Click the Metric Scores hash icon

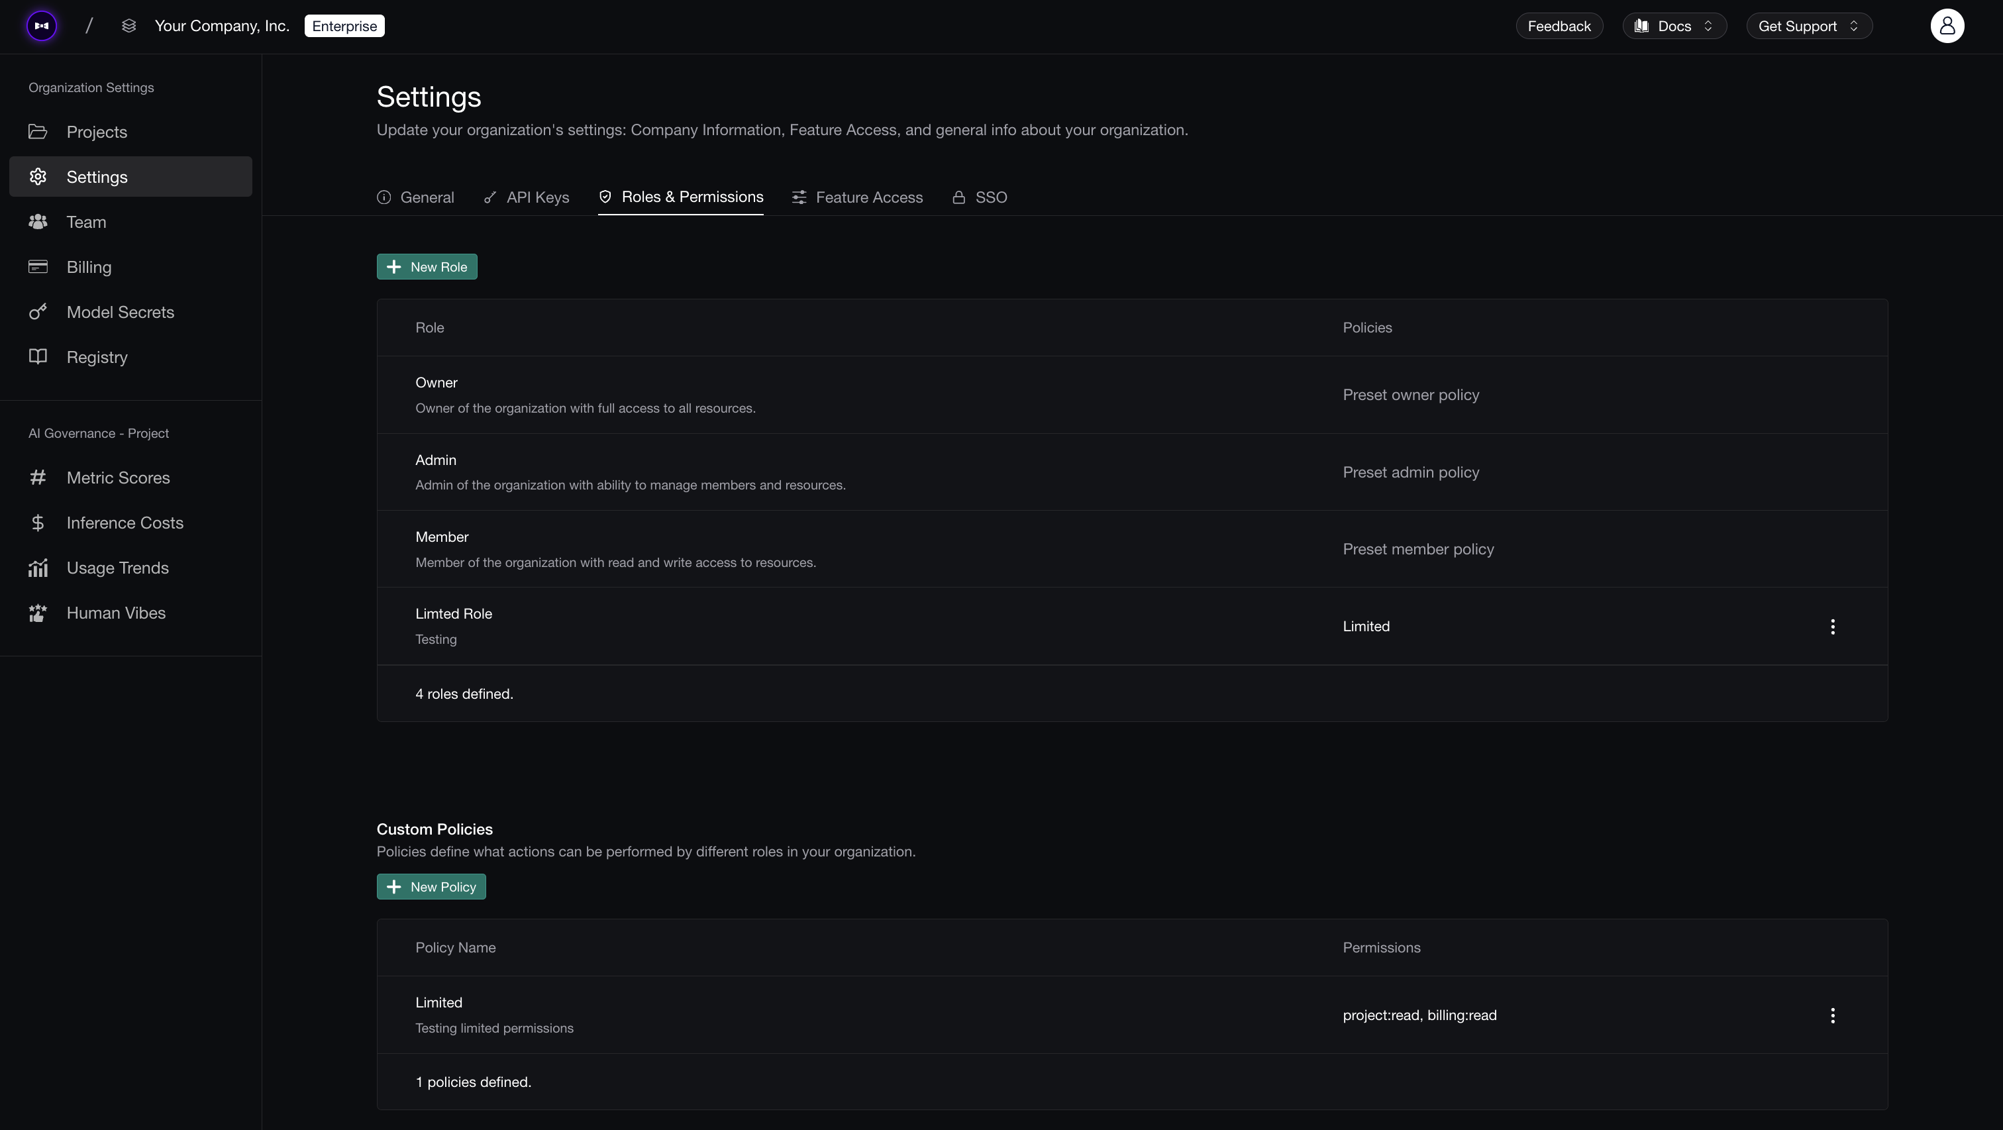tap(37, 478)
